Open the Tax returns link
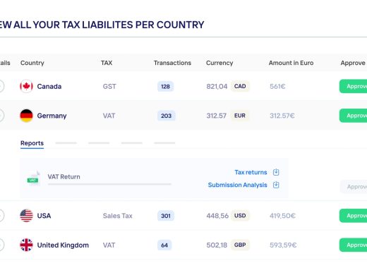 [251, 172]
